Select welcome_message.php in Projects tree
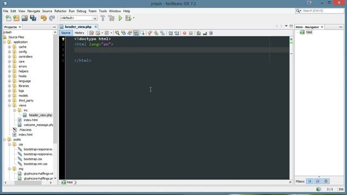Screen dimensions: 347x195 coord(38,125)
